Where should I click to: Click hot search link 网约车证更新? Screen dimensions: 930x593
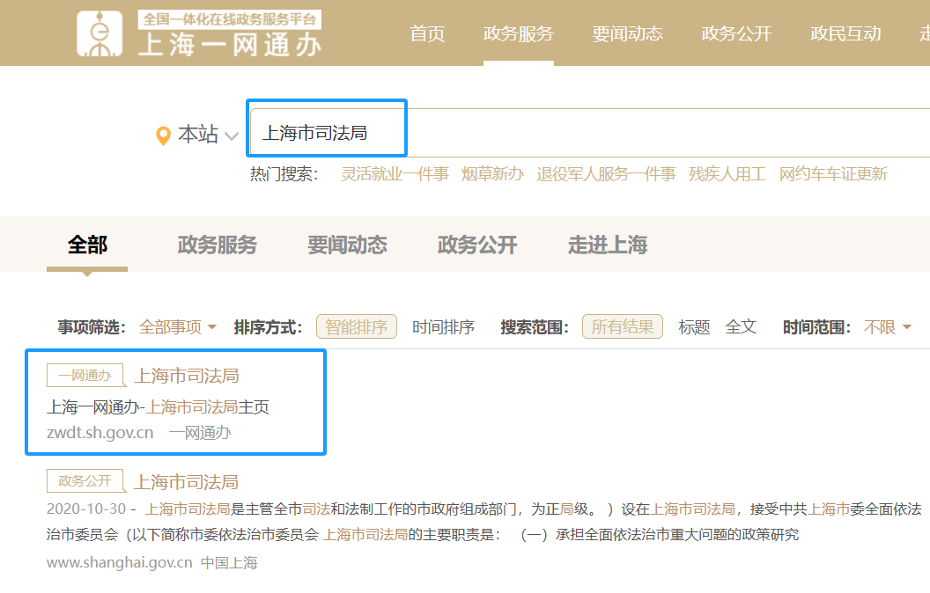click(x=832, y=174)
